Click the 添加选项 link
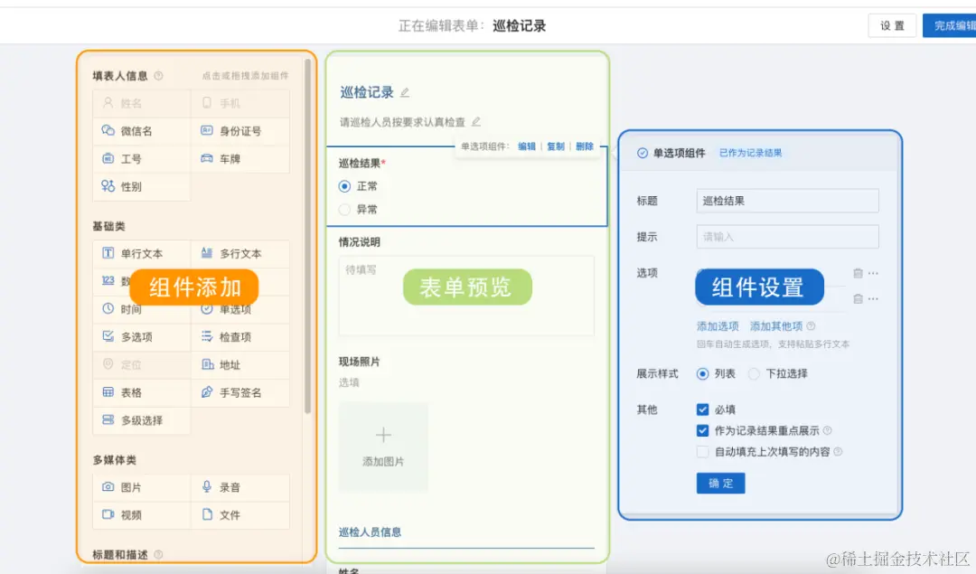The width and height of the screenshot is (976, 574). point(718,325)
